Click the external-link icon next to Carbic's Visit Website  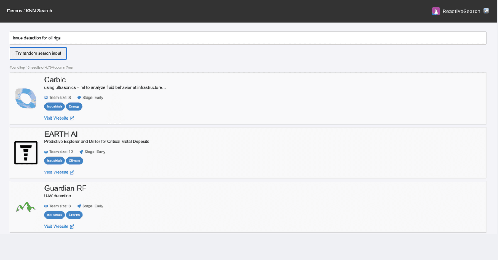coord(72,118)
